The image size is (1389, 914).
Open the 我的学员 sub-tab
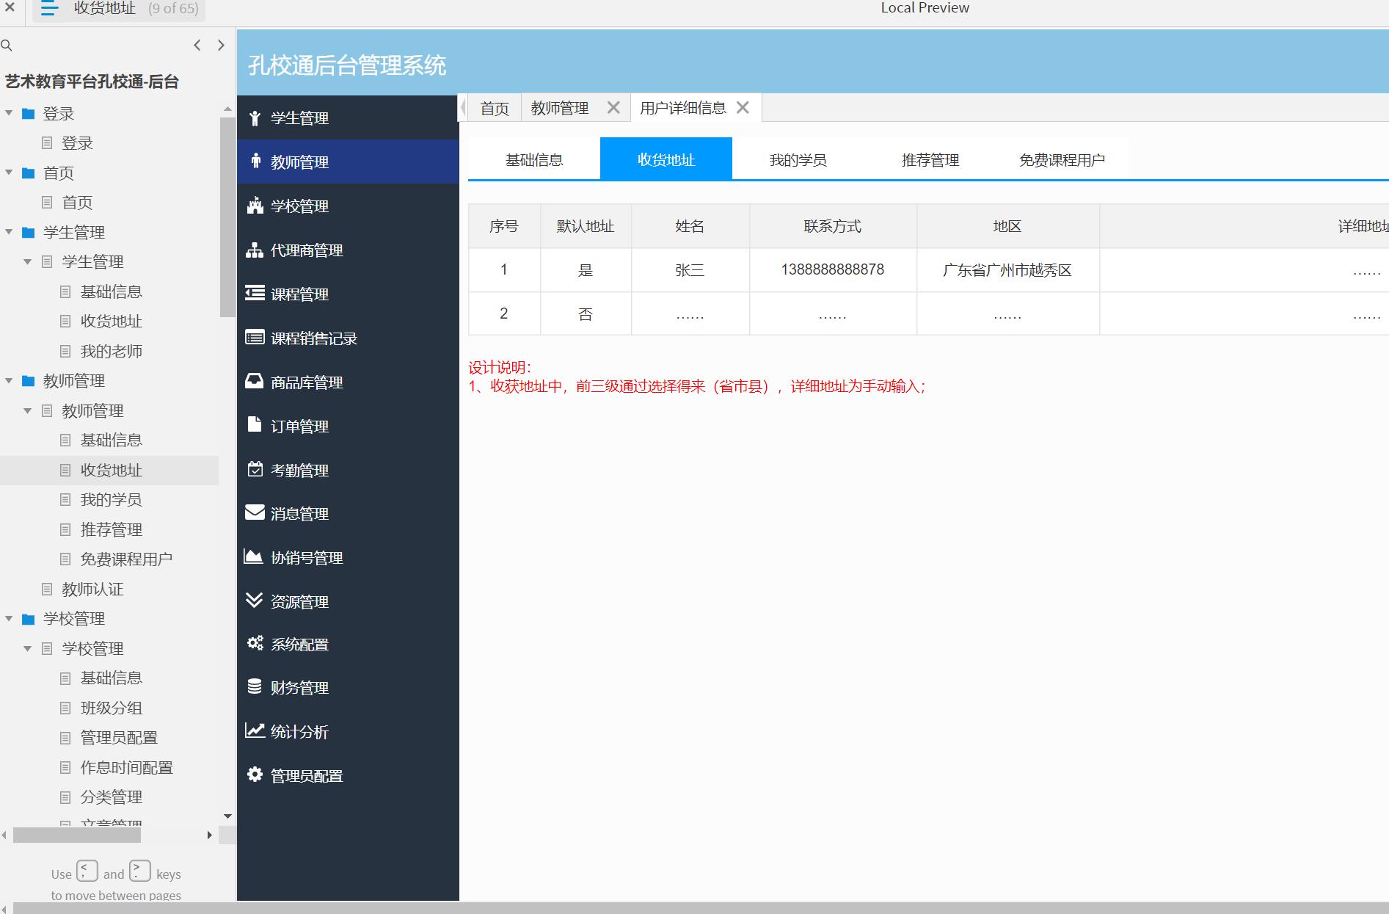pos(798,159)
